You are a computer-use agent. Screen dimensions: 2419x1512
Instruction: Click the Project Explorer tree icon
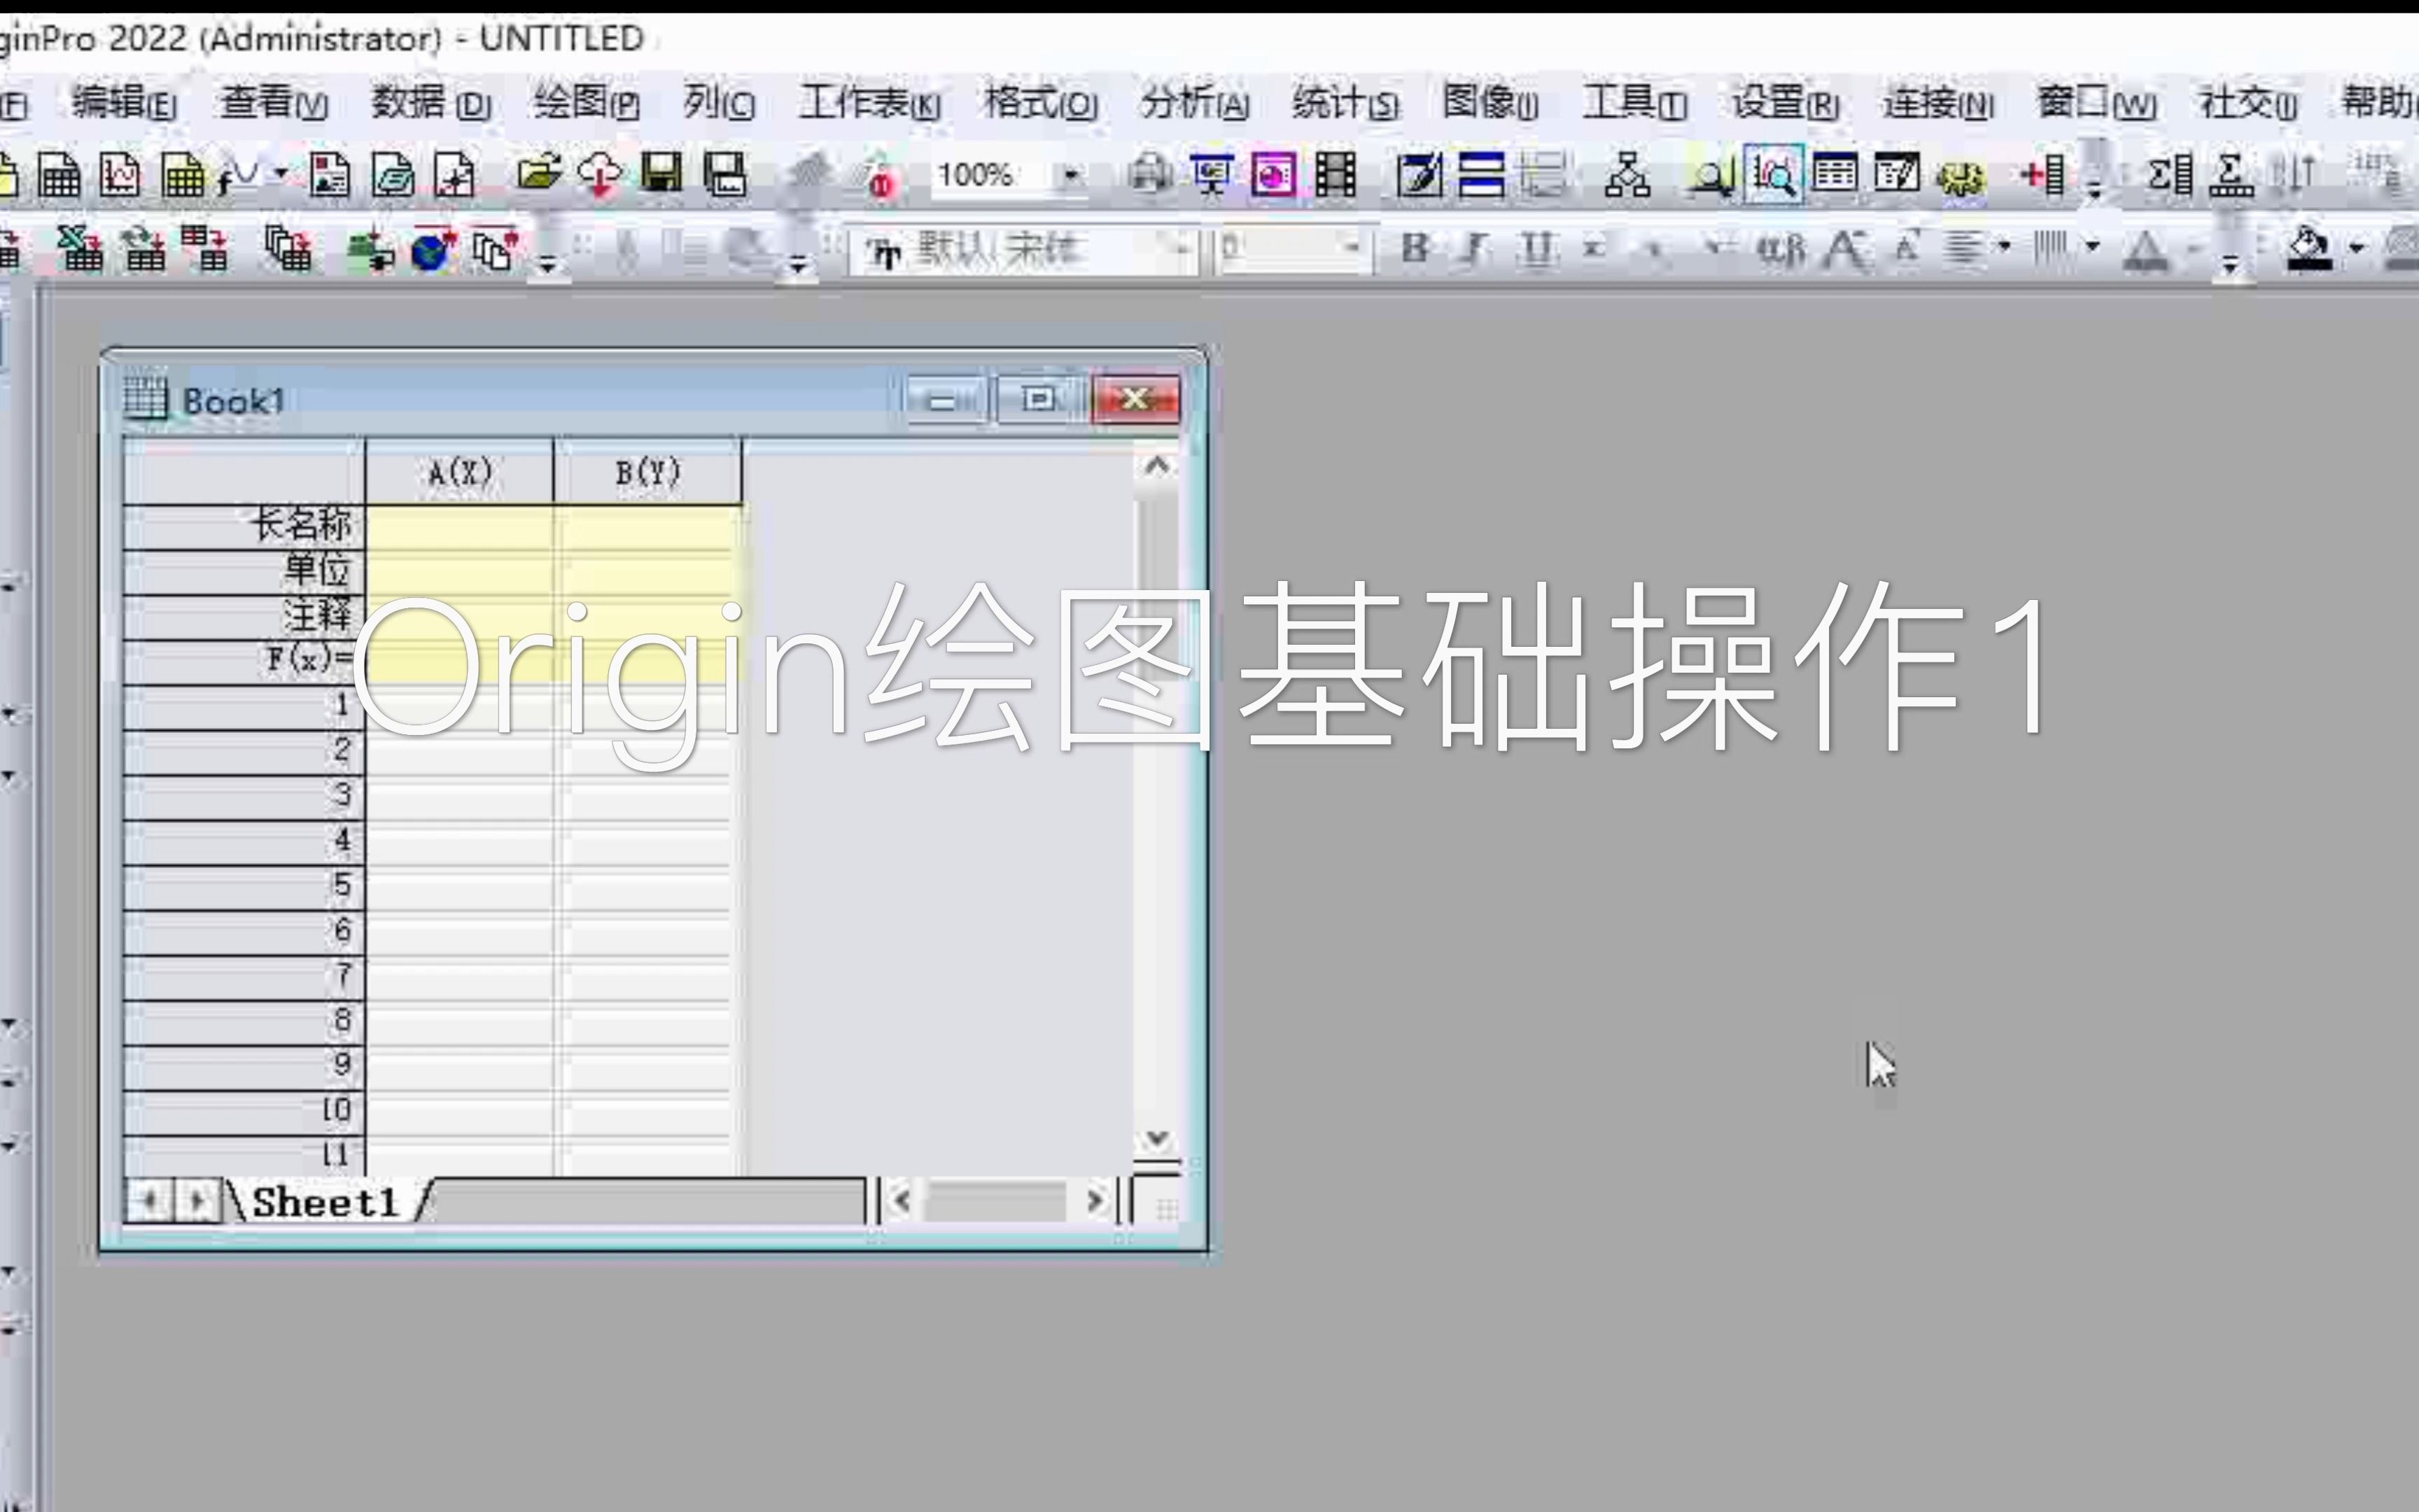pyautogui.click(x=1627, y=175)
